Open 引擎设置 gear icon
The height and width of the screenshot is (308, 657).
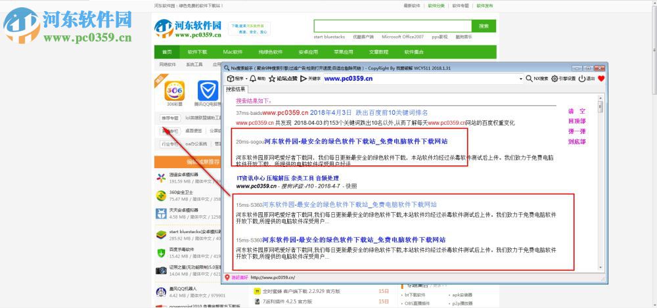coord(555,78)
